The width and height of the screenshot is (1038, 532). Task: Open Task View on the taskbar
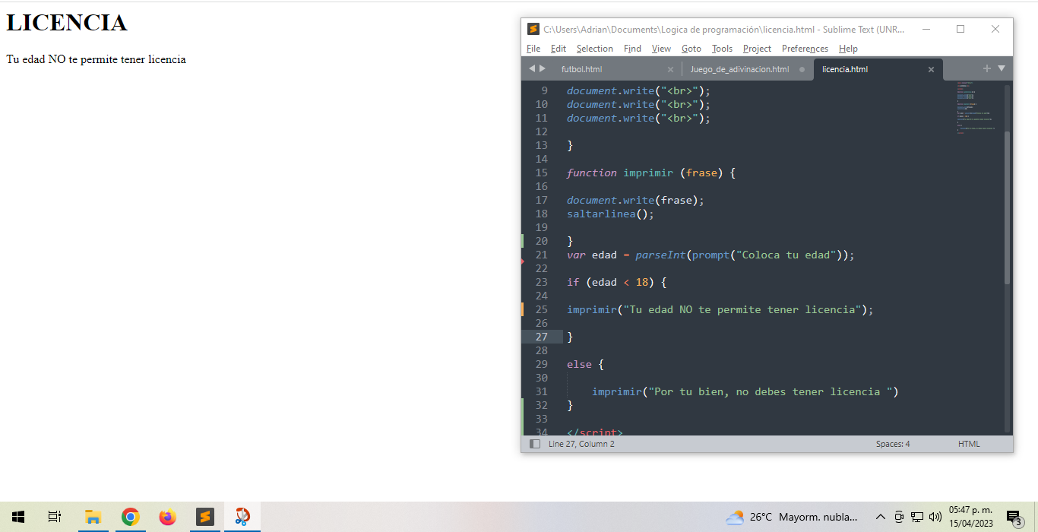55,517
